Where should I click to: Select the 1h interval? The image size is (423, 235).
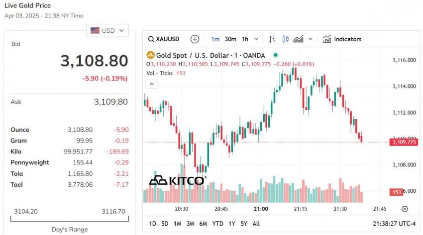pos(245,39)
